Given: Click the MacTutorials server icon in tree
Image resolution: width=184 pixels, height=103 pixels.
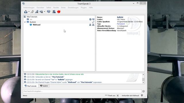Looking at the screenshot, I should click(x=25, y=17).
